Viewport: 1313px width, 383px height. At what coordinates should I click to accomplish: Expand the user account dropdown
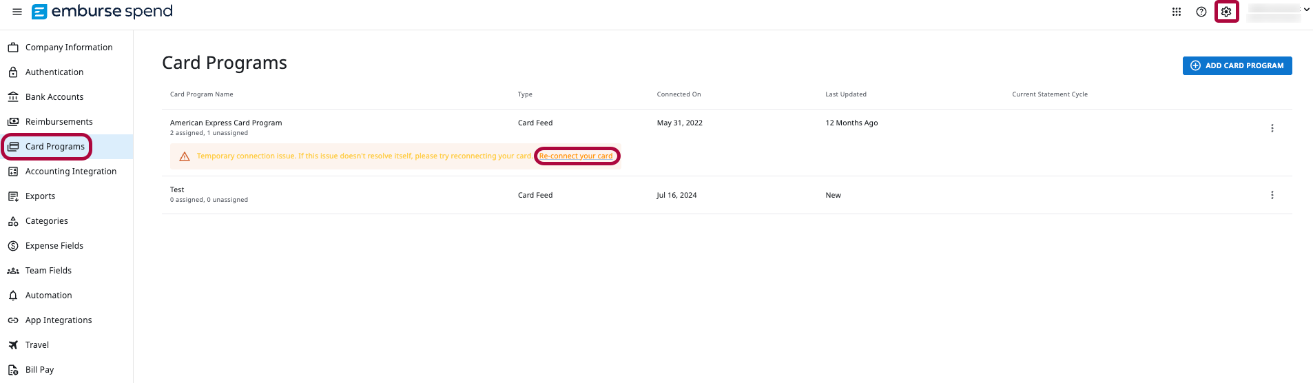click(1306, 10)
